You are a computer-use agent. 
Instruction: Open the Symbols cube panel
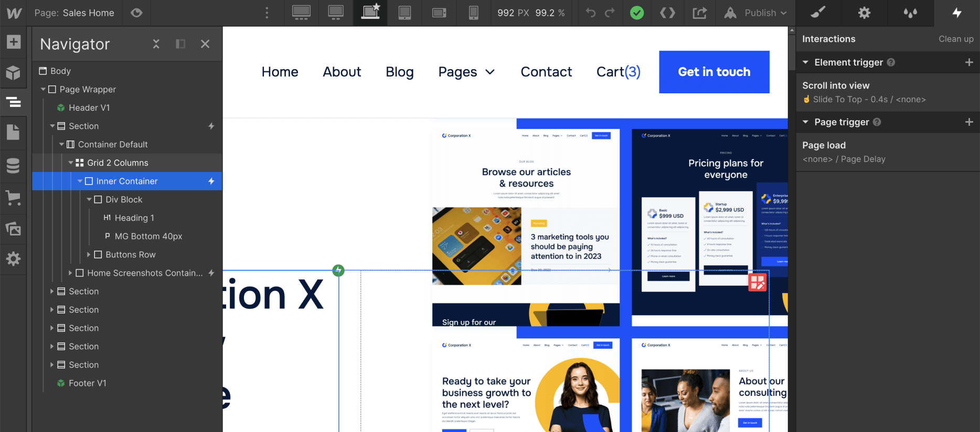(13, 72)
